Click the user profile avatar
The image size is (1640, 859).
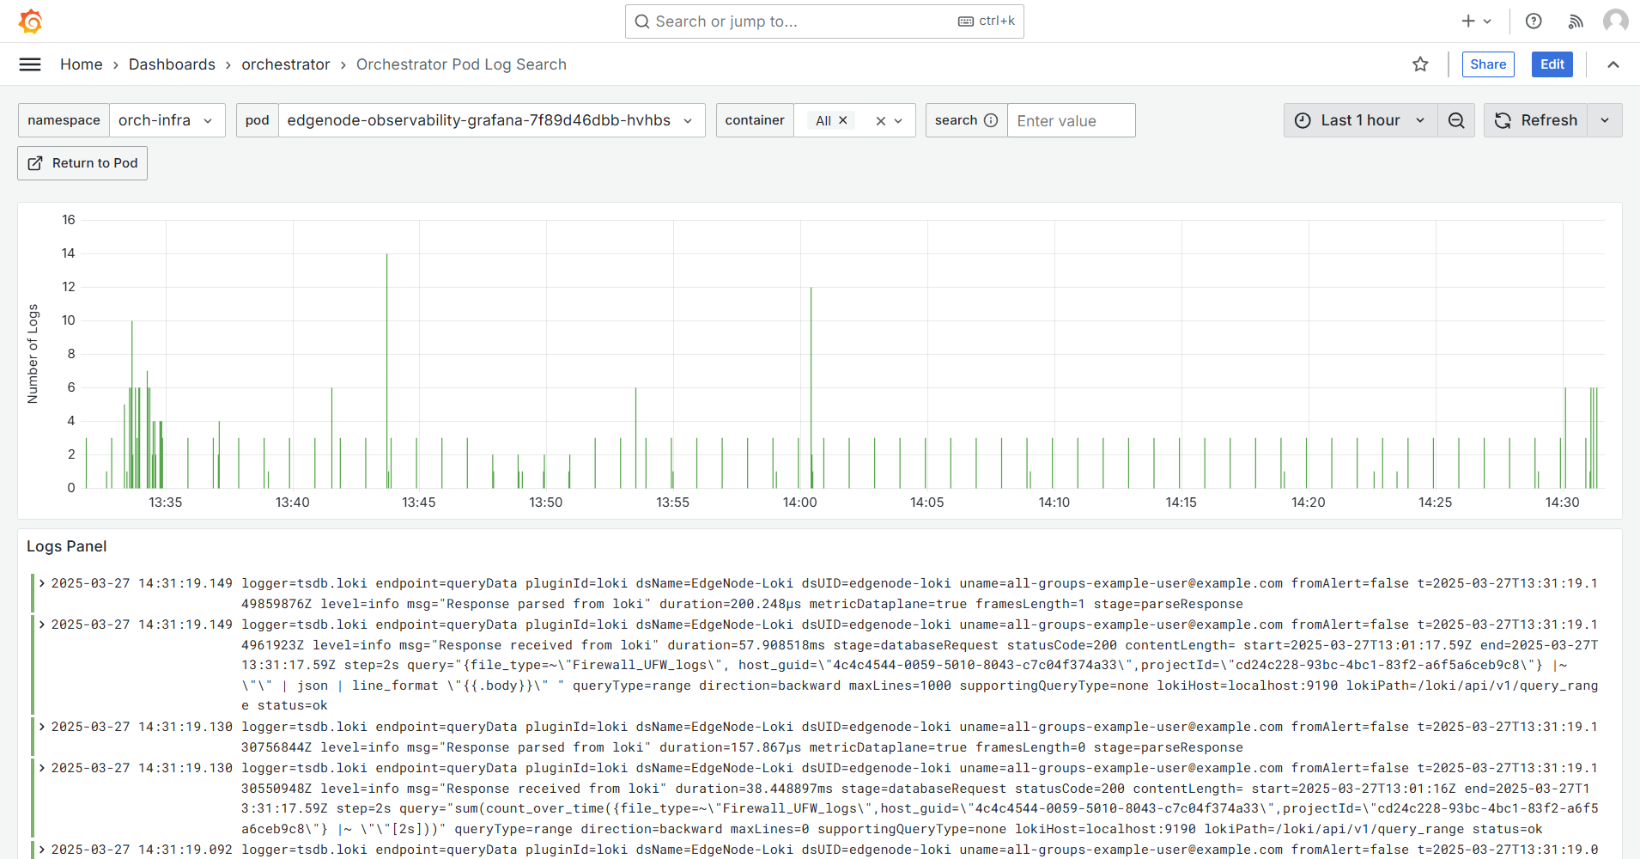click(1615, 21)
